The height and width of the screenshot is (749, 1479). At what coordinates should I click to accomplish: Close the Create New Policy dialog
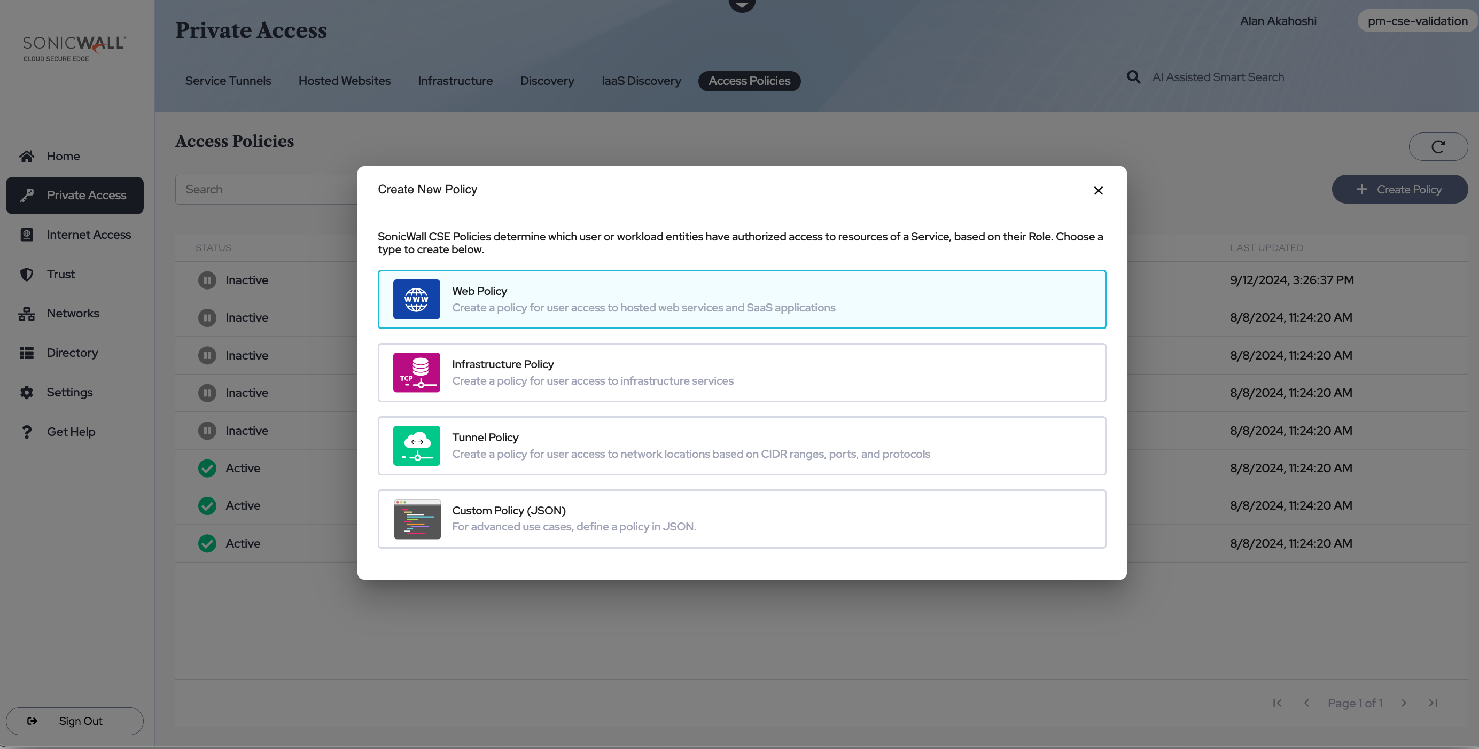[x=1098, y=191]
